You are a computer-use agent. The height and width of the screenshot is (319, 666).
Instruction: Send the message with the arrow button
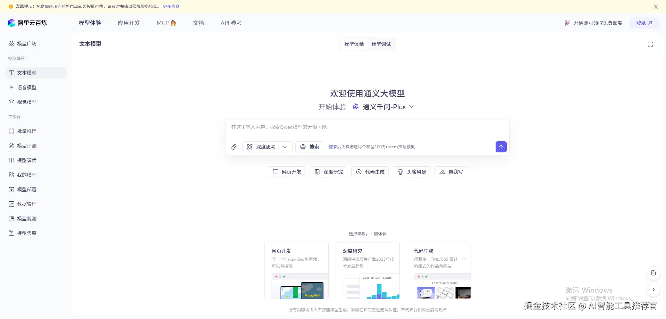point(501,147)
